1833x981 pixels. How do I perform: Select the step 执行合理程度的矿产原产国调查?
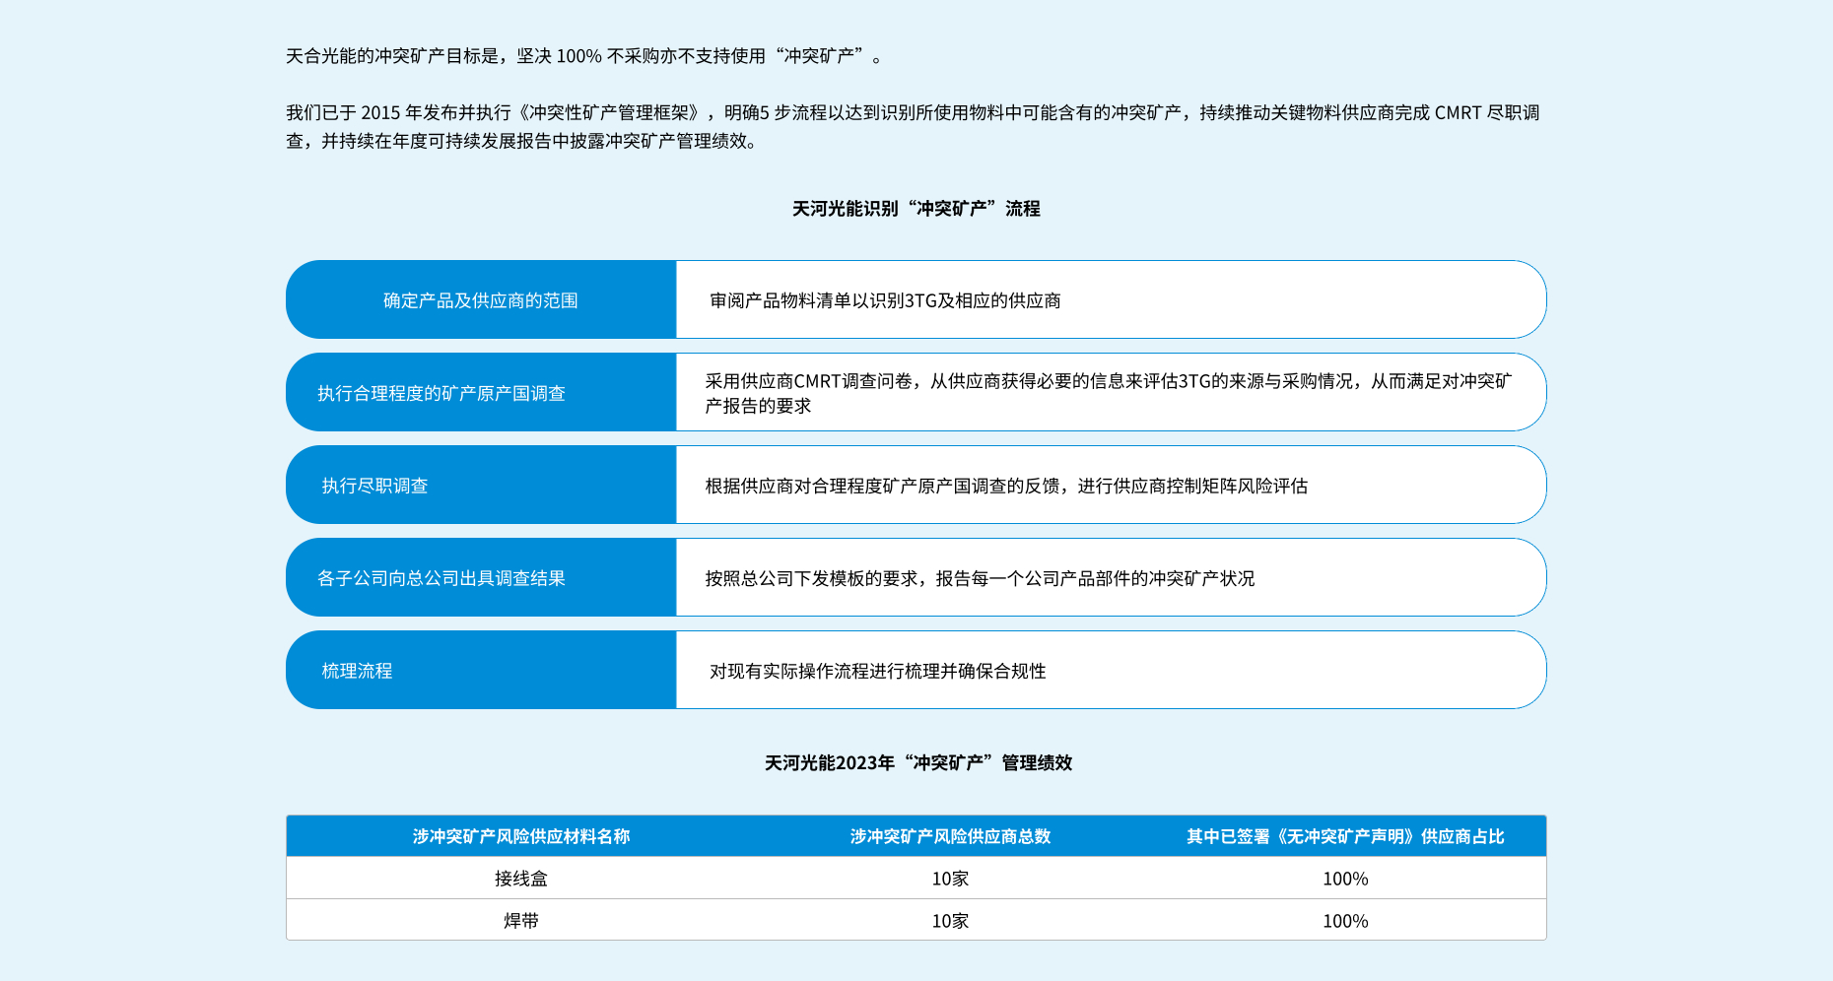click(x=481, y=393)
